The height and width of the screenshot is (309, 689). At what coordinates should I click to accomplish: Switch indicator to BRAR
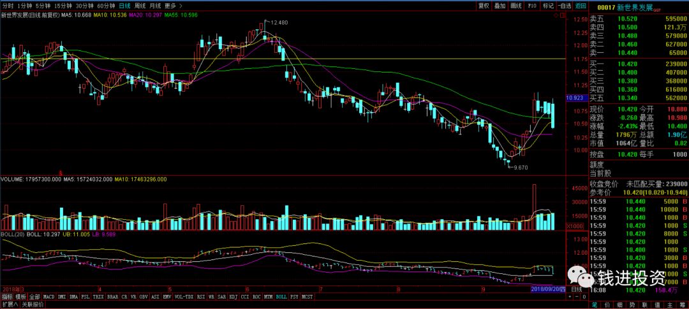113,297
